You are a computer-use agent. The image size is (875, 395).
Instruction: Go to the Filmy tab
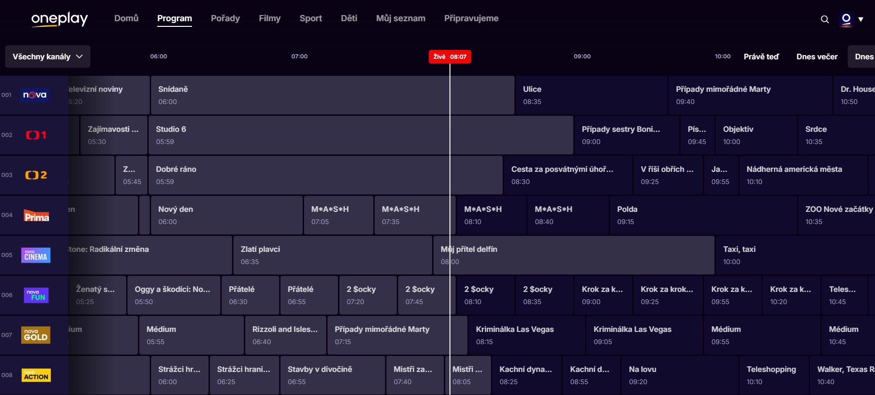coord(269,18)
